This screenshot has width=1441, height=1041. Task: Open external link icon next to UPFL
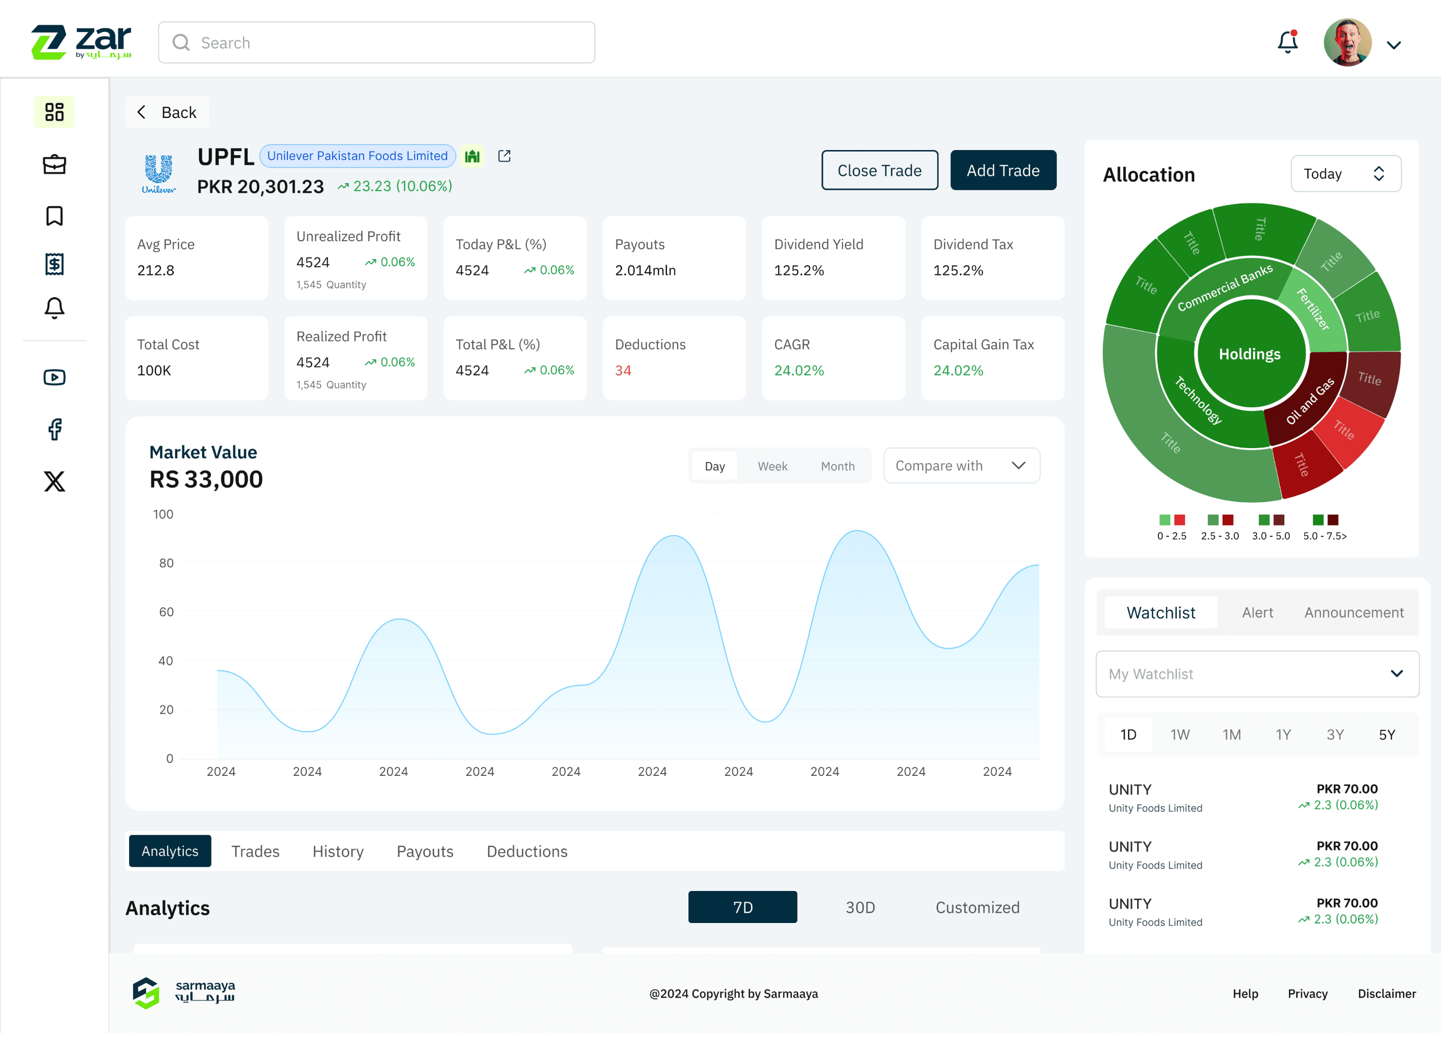[x=504, y=156]
